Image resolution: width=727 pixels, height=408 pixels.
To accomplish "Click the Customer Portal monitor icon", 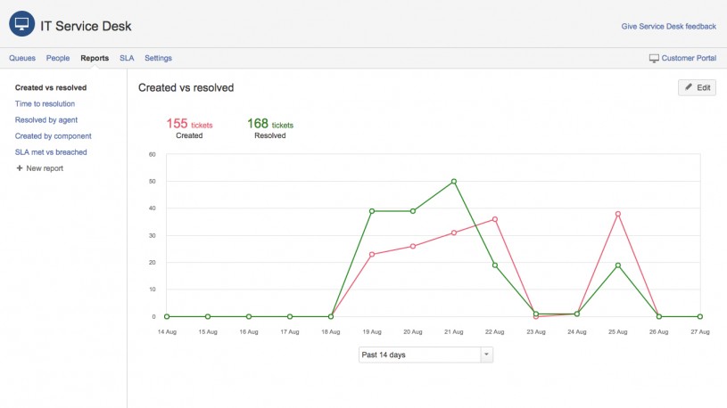I will coord(654,59).
